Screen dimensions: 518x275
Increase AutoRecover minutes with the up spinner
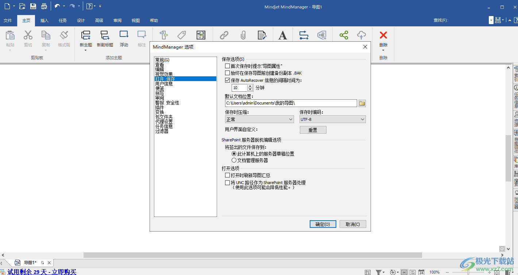(250, 86)
